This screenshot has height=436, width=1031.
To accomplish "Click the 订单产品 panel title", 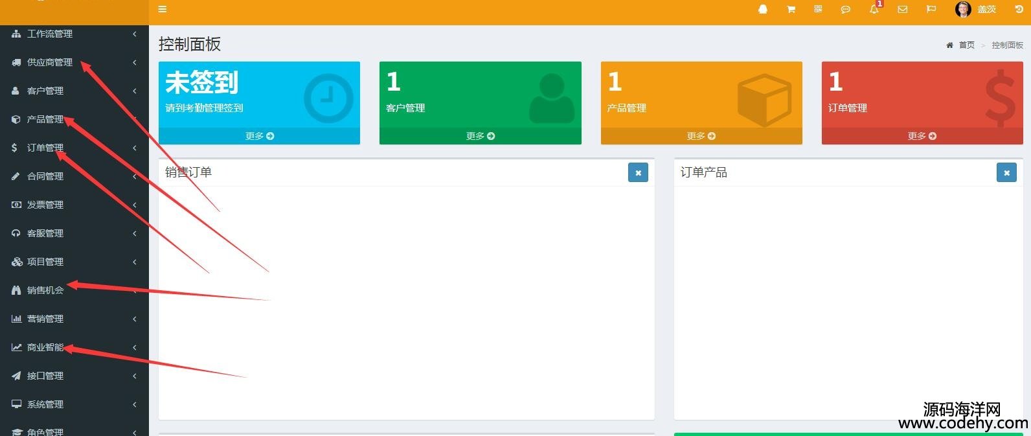I will [703, 172].
